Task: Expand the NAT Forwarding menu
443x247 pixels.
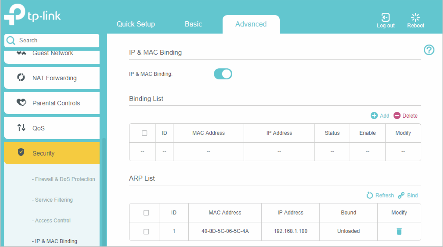Action: click(x=52, y=78)
